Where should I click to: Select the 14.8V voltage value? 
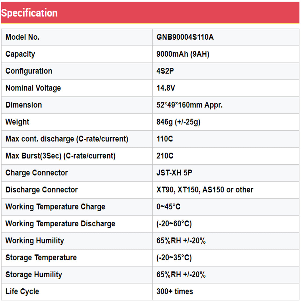(166, 88)
